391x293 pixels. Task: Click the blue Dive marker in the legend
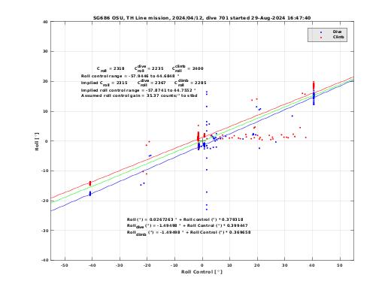(321, 32)
